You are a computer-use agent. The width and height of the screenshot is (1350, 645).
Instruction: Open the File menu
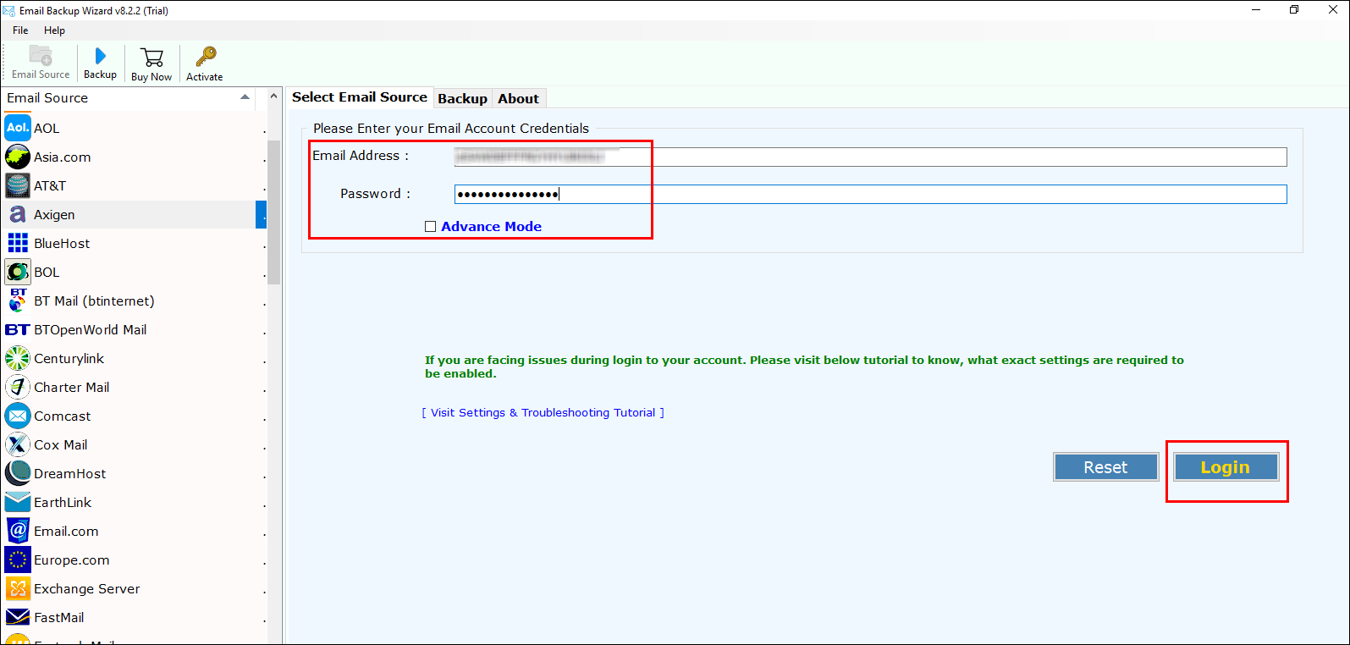pyautogui.click(x=20, y=30)
